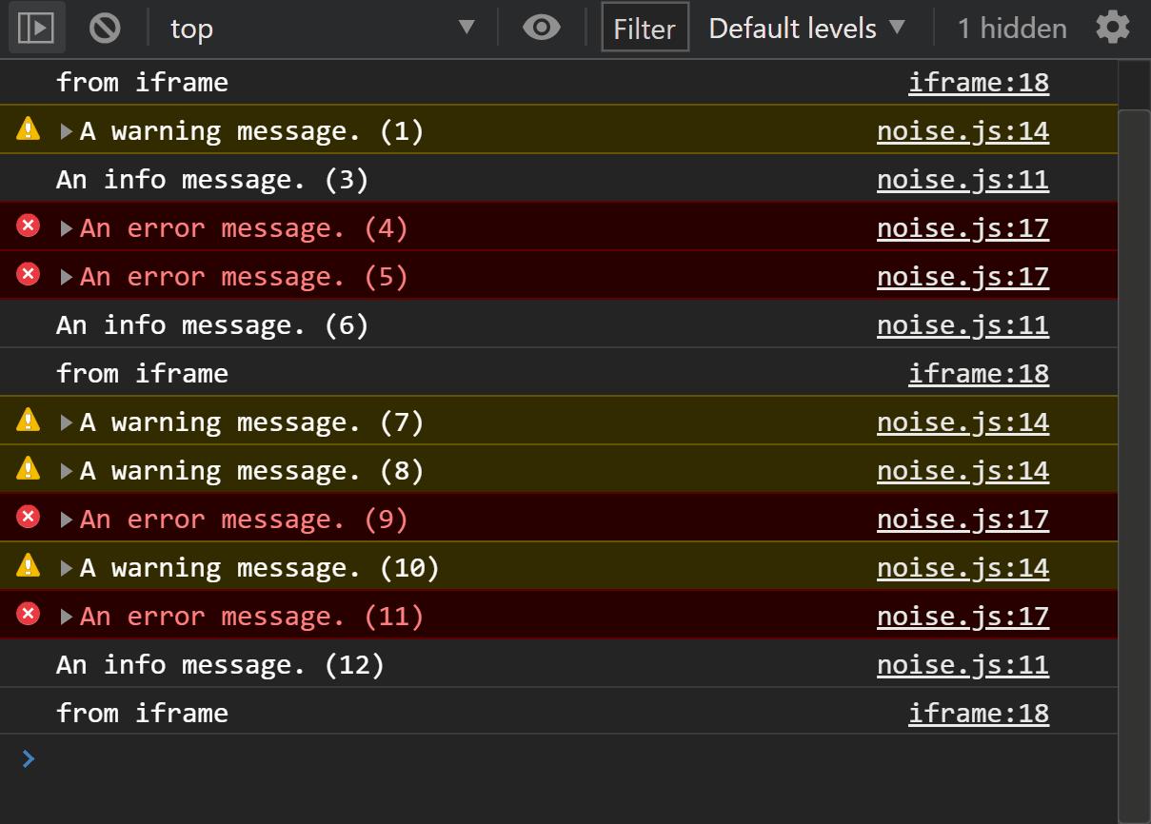This screenshot has width=1151, height=824.
Task: Click the warning triangle on message (1)
Action: [27, 129]
